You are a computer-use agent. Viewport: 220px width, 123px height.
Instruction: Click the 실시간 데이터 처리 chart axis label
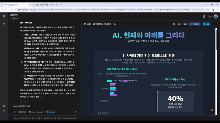pyautogui.click(x=103, y=113)
